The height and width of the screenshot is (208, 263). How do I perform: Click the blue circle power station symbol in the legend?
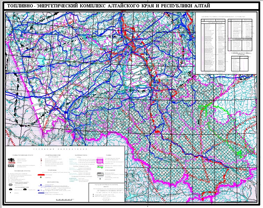point(41,185)
